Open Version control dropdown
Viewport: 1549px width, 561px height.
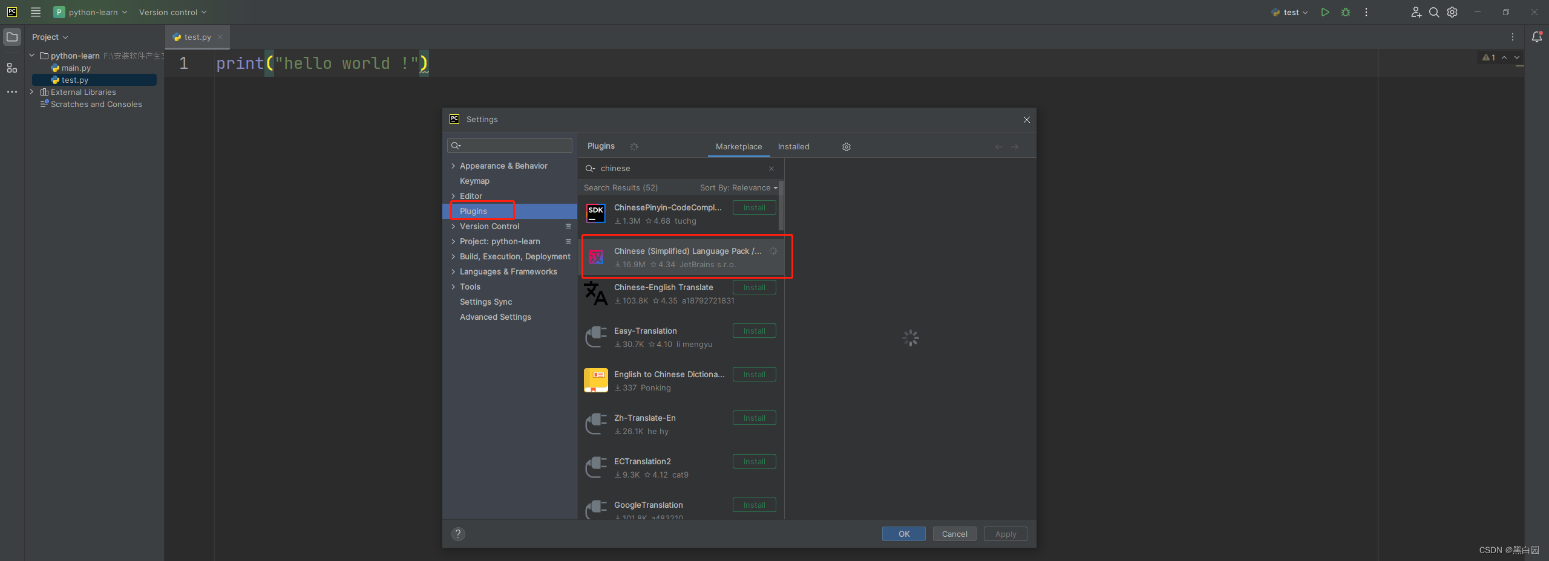tap(172, 12)
